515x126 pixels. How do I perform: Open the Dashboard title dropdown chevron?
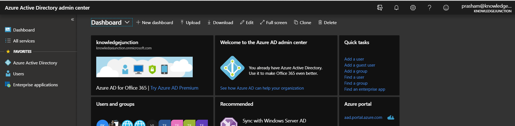point(127,22)
